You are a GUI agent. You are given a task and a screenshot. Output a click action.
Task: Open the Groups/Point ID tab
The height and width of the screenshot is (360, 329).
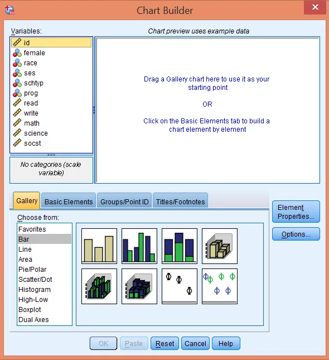click(124, 201)
